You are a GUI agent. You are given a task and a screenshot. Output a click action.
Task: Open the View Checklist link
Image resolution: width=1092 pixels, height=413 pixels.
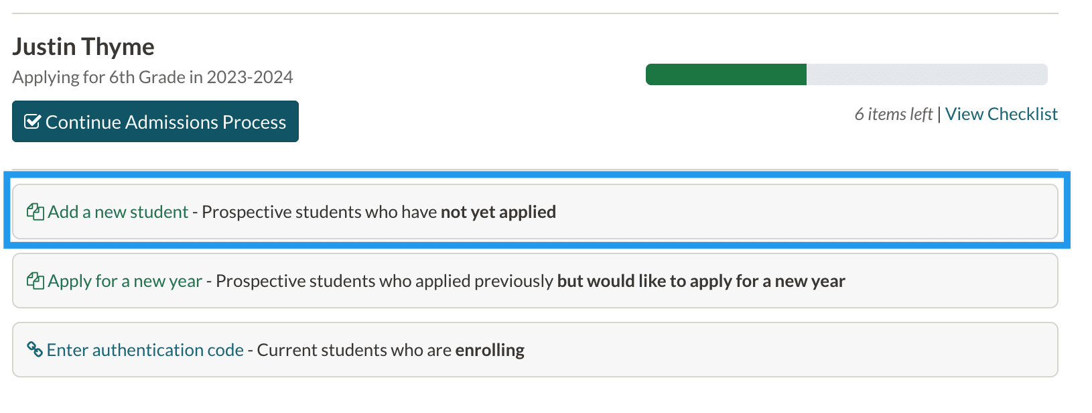pos(1001,114)
